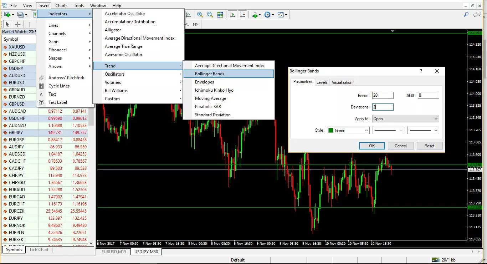Image resolution: width=487 pixels, height=264 pixels.
Task: Click the help question mark in Bollinger Bands dialog
Action: [421, 71]
